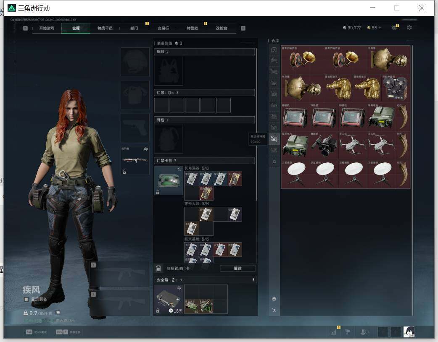
Task: Click the empty pistol slot
Action: [135, 128]
